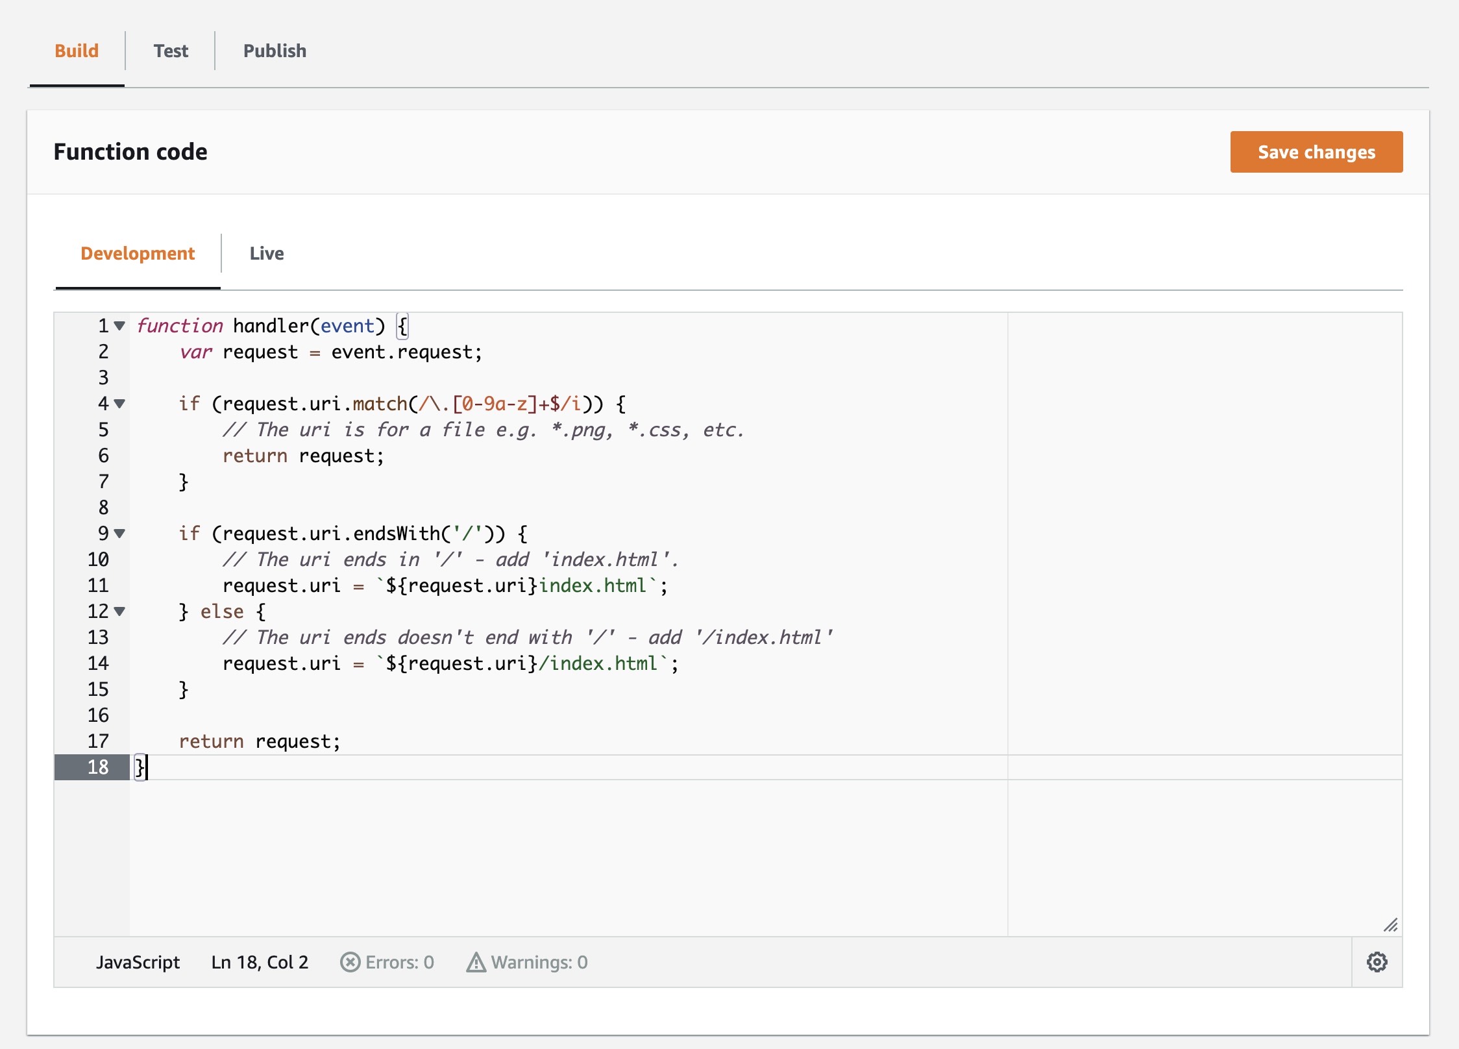Screen dimensions: 1459x1049
Task: Click line number 2 in the gutter
Action: coord(103,352)
